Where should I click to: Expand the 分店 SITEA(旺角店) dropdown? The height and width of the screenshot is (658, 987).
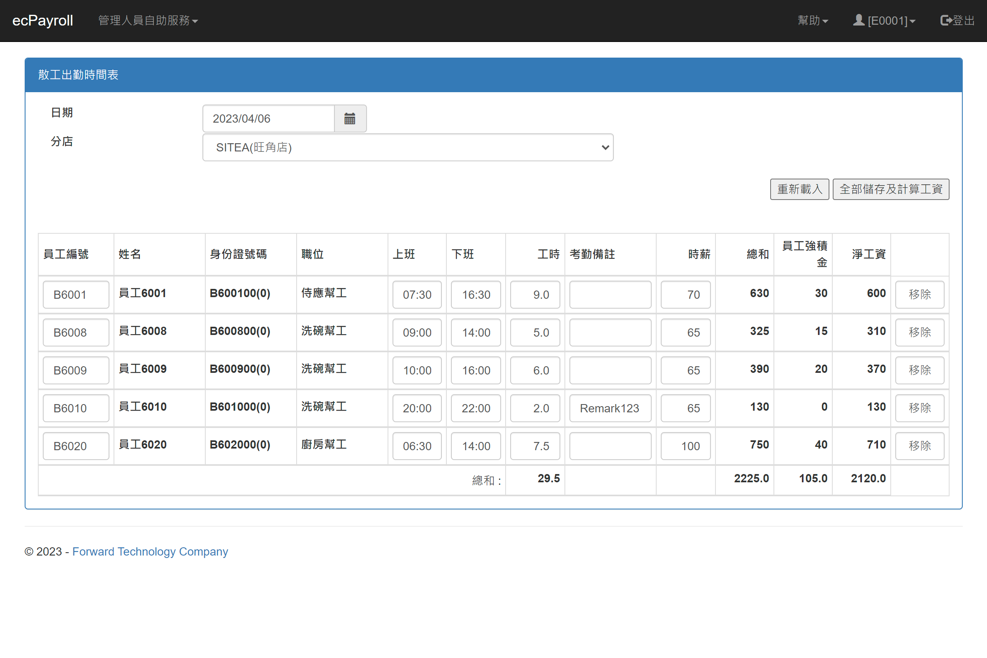[408, 147]
